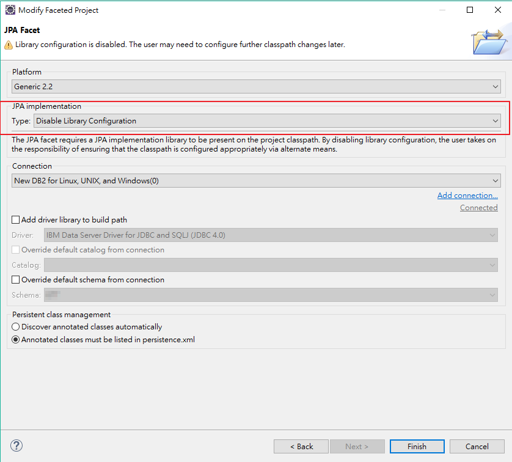Screen dimensions: 512x462
Task: Click the Add connection link
Action: [x=467, y=195]
